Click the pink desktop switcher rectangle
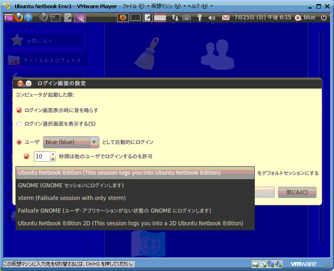Viewport: 334px width, 271px height. 160,18
